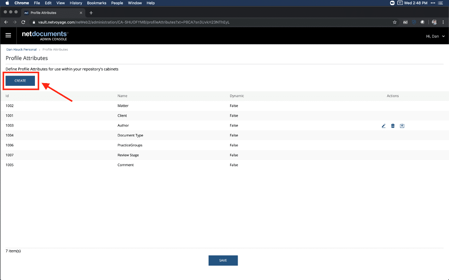Open the History menu

point(76,3)
